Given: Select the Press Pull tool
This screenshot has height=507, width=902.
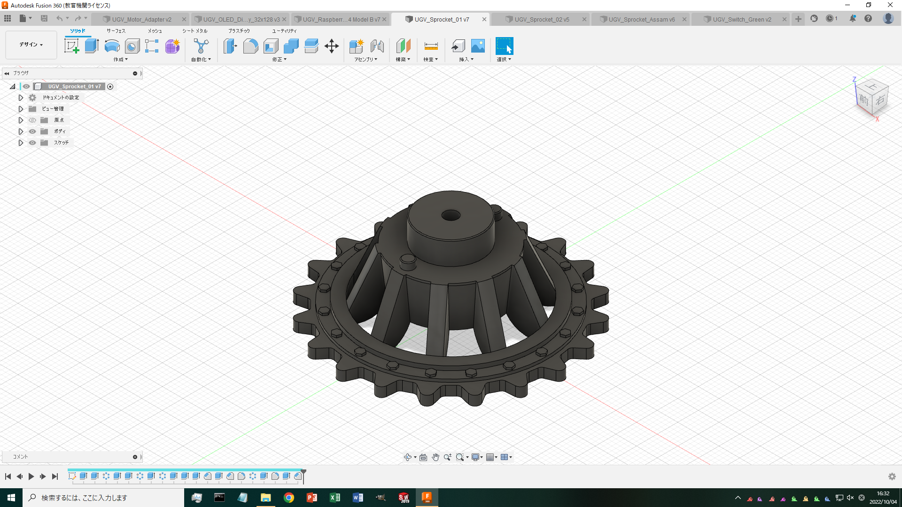Looking at the screenshot, I should pos(230,46).
